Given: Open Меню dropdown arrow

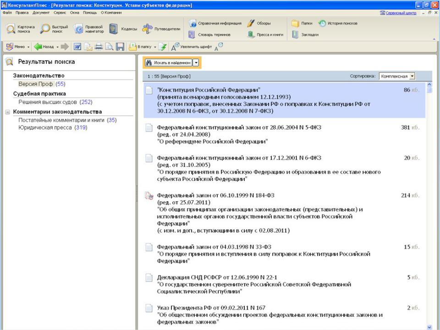Looking at the screenshot, I should 28,47.
